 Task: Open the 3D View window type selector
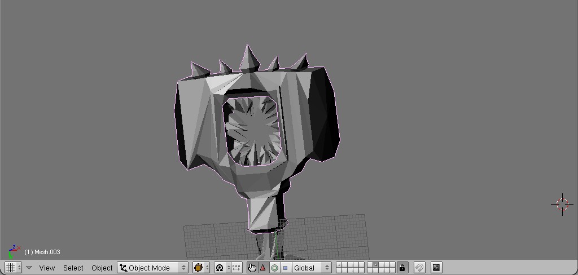(13, 268)
